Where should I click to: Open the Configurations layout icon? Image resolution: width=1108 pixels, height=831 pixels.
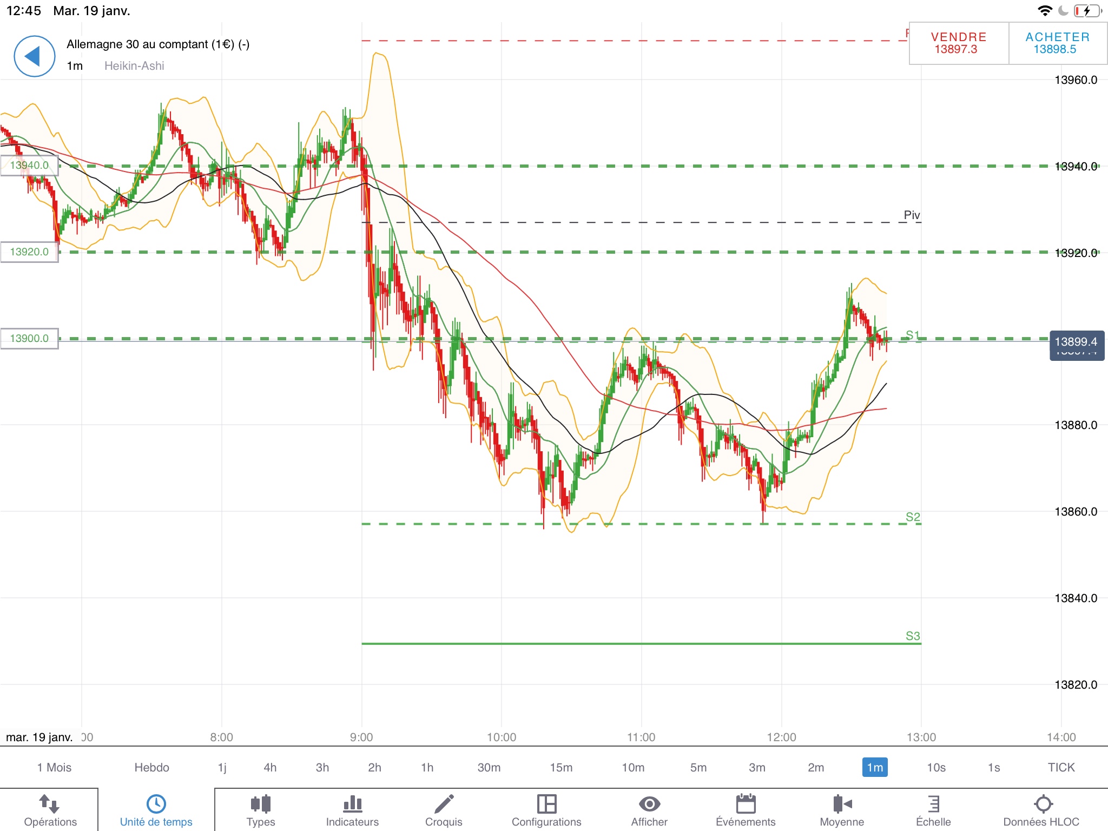(546, 804)
